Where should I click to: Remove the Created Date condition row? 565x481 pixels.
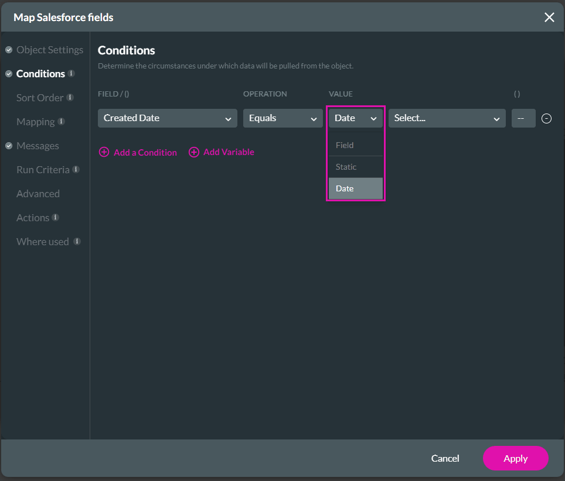pos(546,118)
